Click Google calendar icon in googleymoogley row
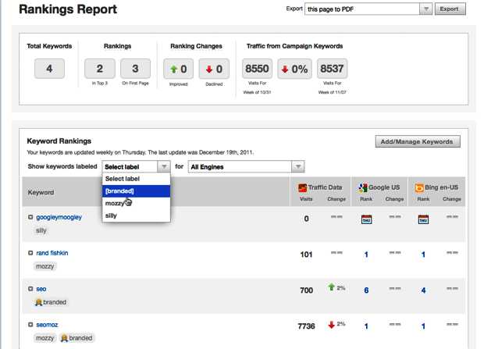 pyautogui.click(x=366, y=219)
